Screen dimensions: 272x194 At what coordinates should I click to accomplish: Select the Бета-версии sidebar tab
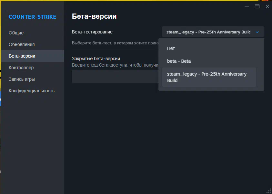coord(33,56)
